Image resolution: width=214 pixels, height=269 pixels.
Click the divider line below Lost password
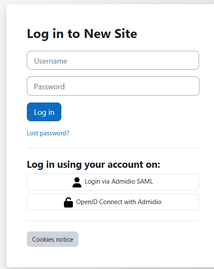113,148
